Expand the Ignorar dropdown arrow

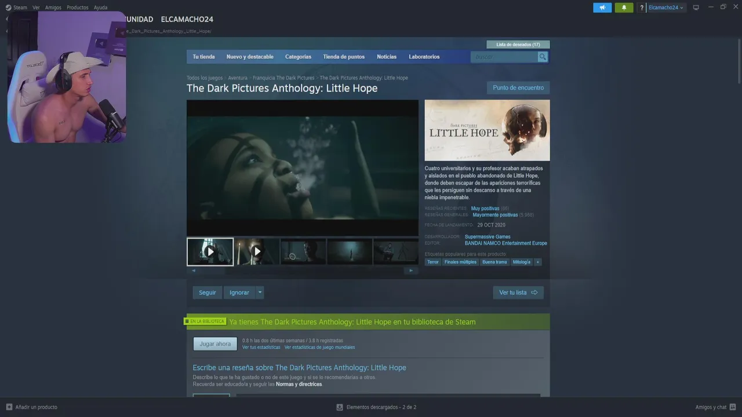260,292
